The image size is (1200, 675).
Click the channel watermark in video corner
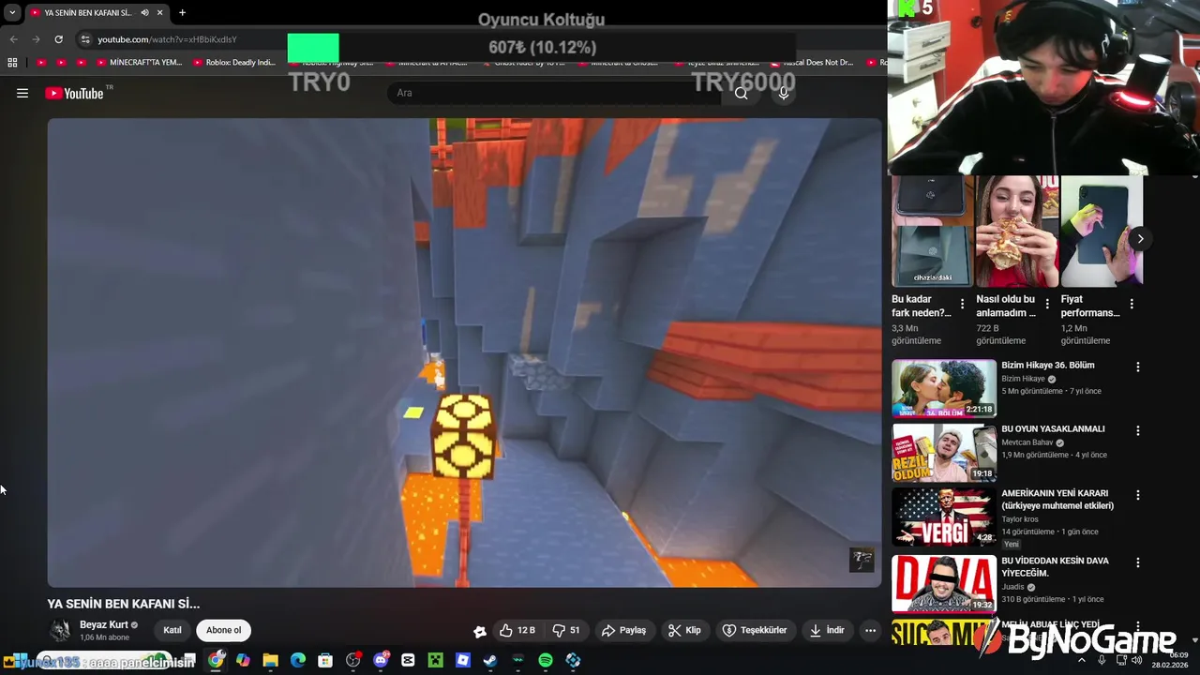click(x=862, y=561)
